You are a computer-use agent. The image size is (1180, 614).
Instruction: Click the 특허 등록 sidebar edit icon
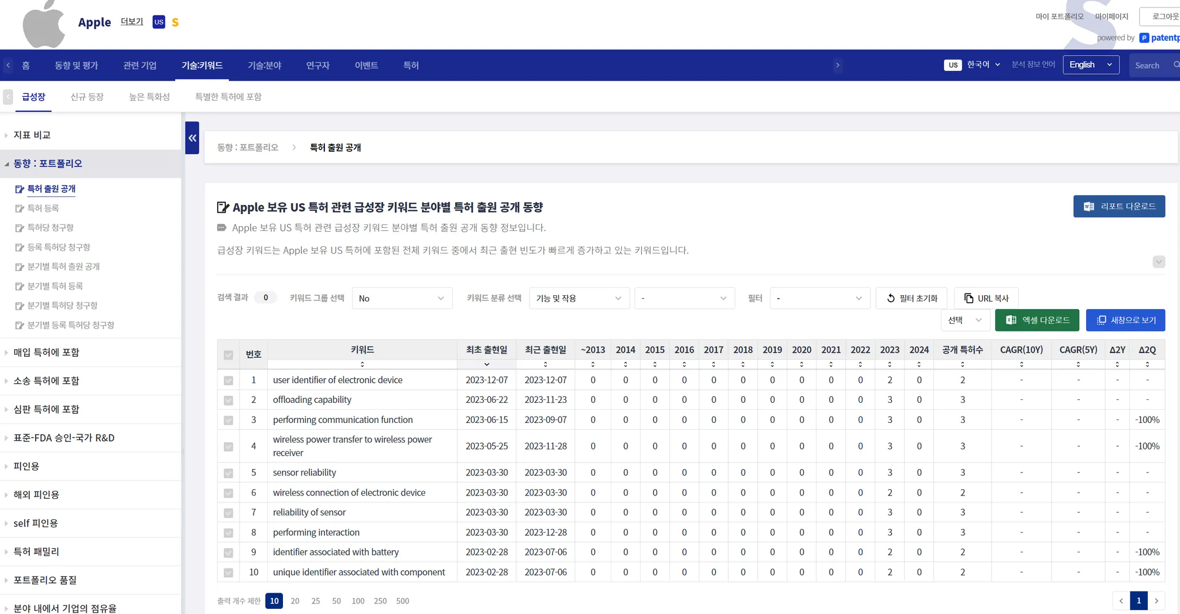click(x=20, y=208)
